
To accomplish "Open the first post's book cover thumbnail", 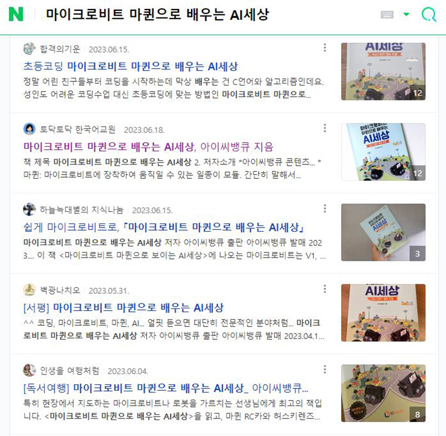I will point(383,71).
